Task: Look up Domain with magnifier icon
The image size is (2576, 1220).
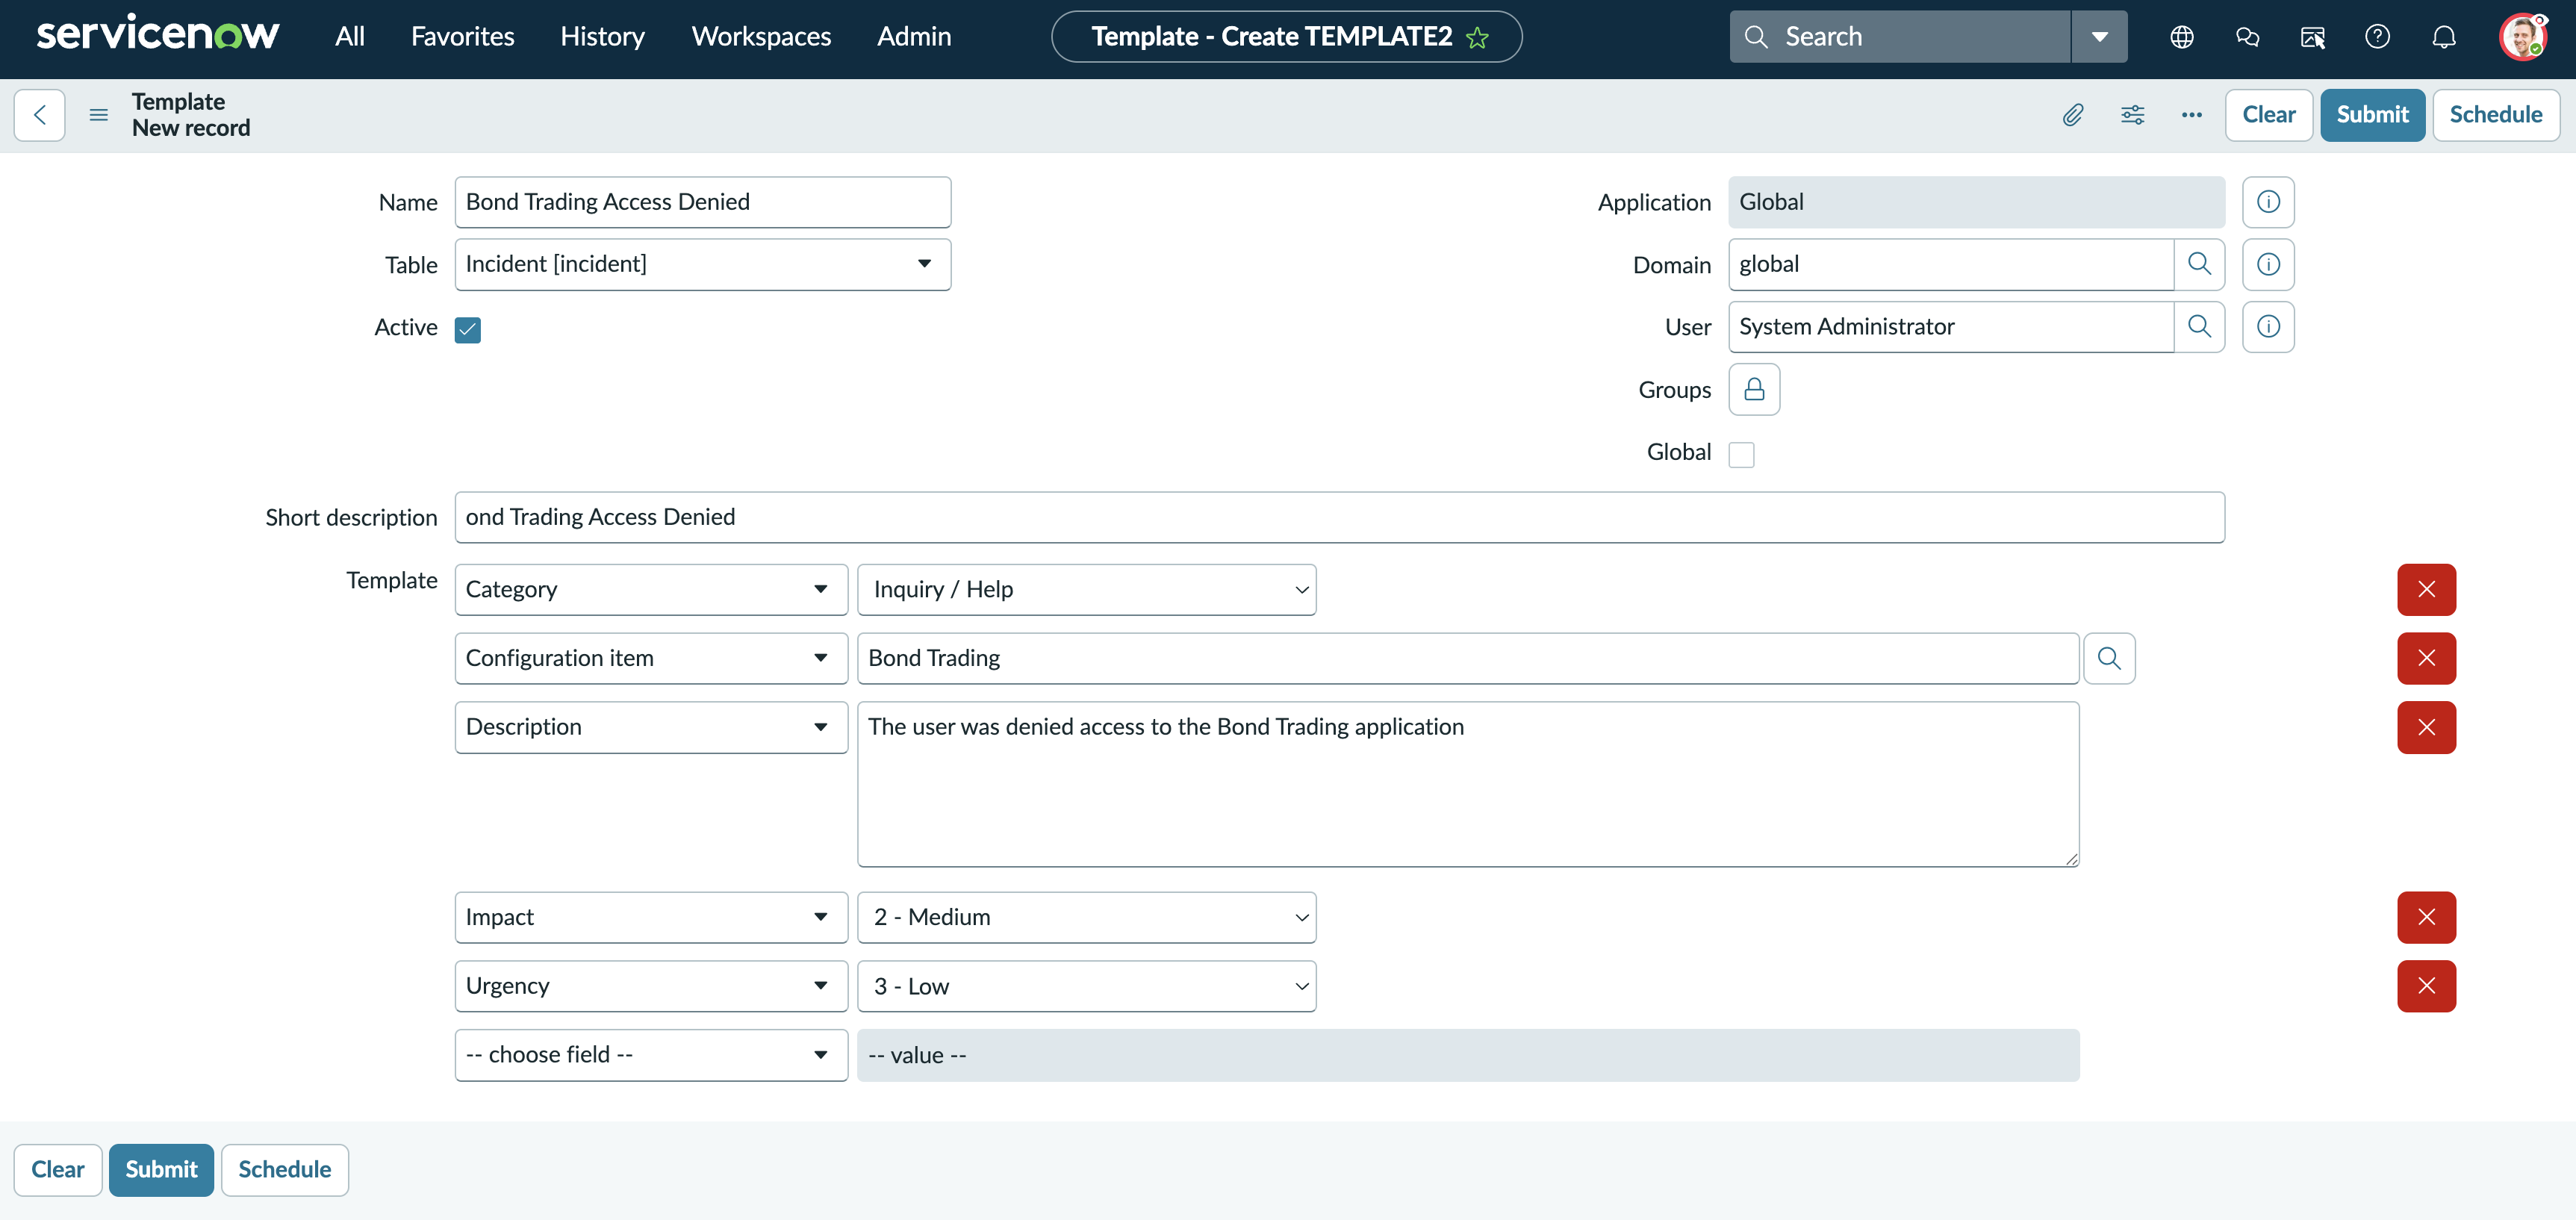Action: pos(2199,264)
